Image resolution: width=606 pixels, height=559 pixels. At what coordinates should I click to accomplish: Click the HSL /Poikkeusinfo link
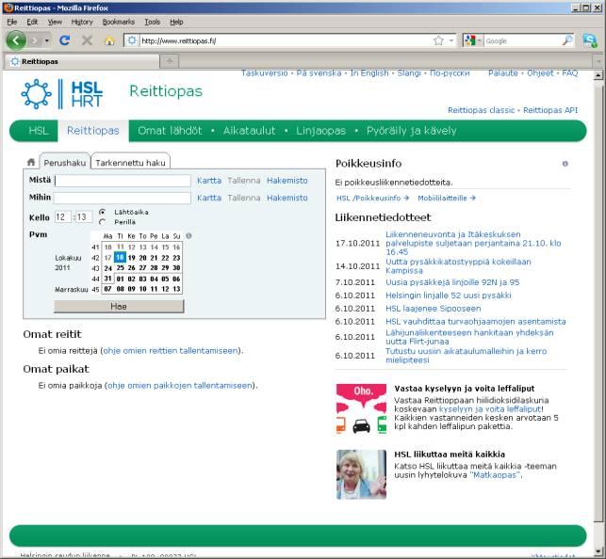(372, 198)
